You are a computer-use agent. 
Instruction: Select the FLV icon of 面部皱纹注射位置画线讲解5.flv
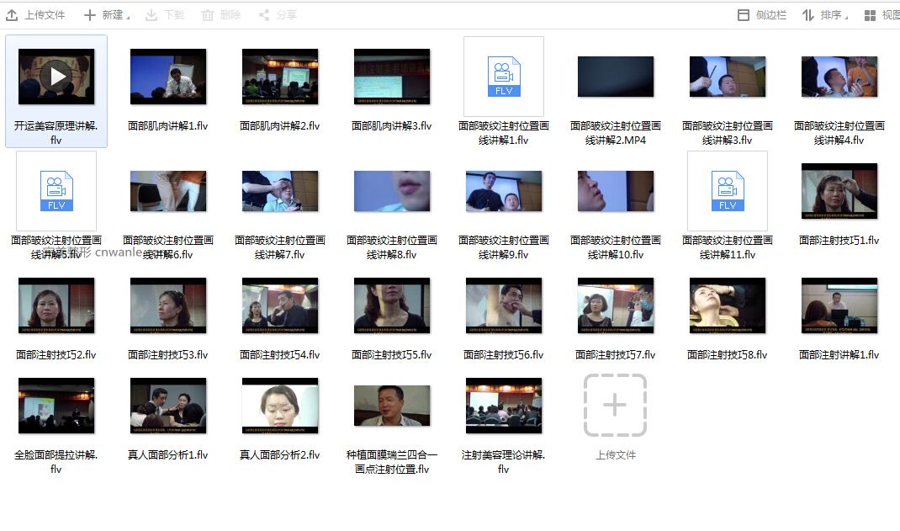tap(56, 191)
